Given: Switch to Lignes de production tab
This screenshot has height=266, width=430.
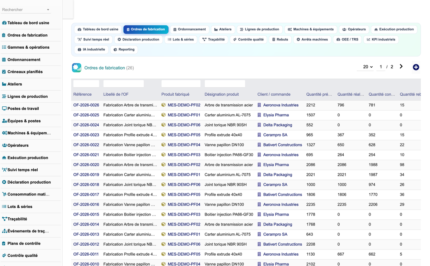Looking at the screenshot, I should pos(259,29).
